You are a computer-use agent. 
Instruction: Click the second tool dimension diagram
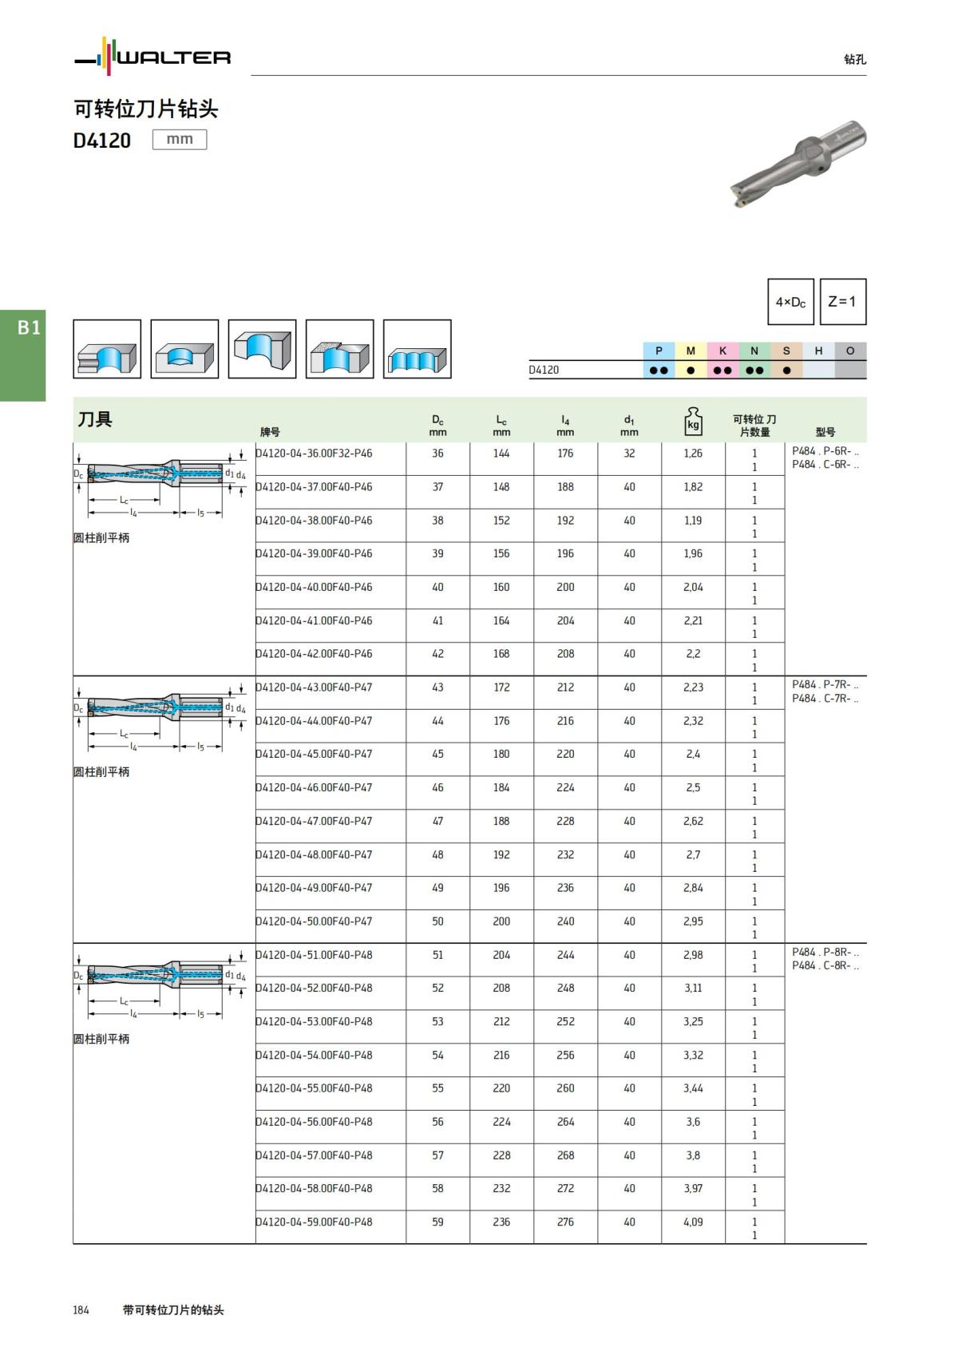[x=160, y=719]
